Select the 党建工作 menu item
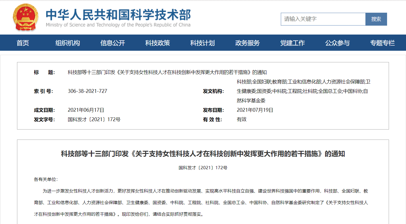Viewport: 406px width, 224px height. pos(292,43)
